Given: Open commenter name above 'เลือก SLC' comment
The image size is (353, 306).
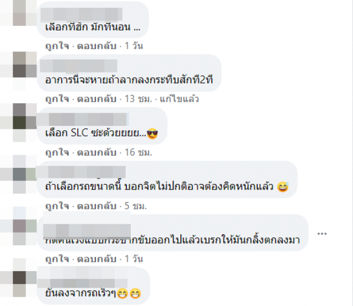Looking at the screenshot, I should pos(83,119).
